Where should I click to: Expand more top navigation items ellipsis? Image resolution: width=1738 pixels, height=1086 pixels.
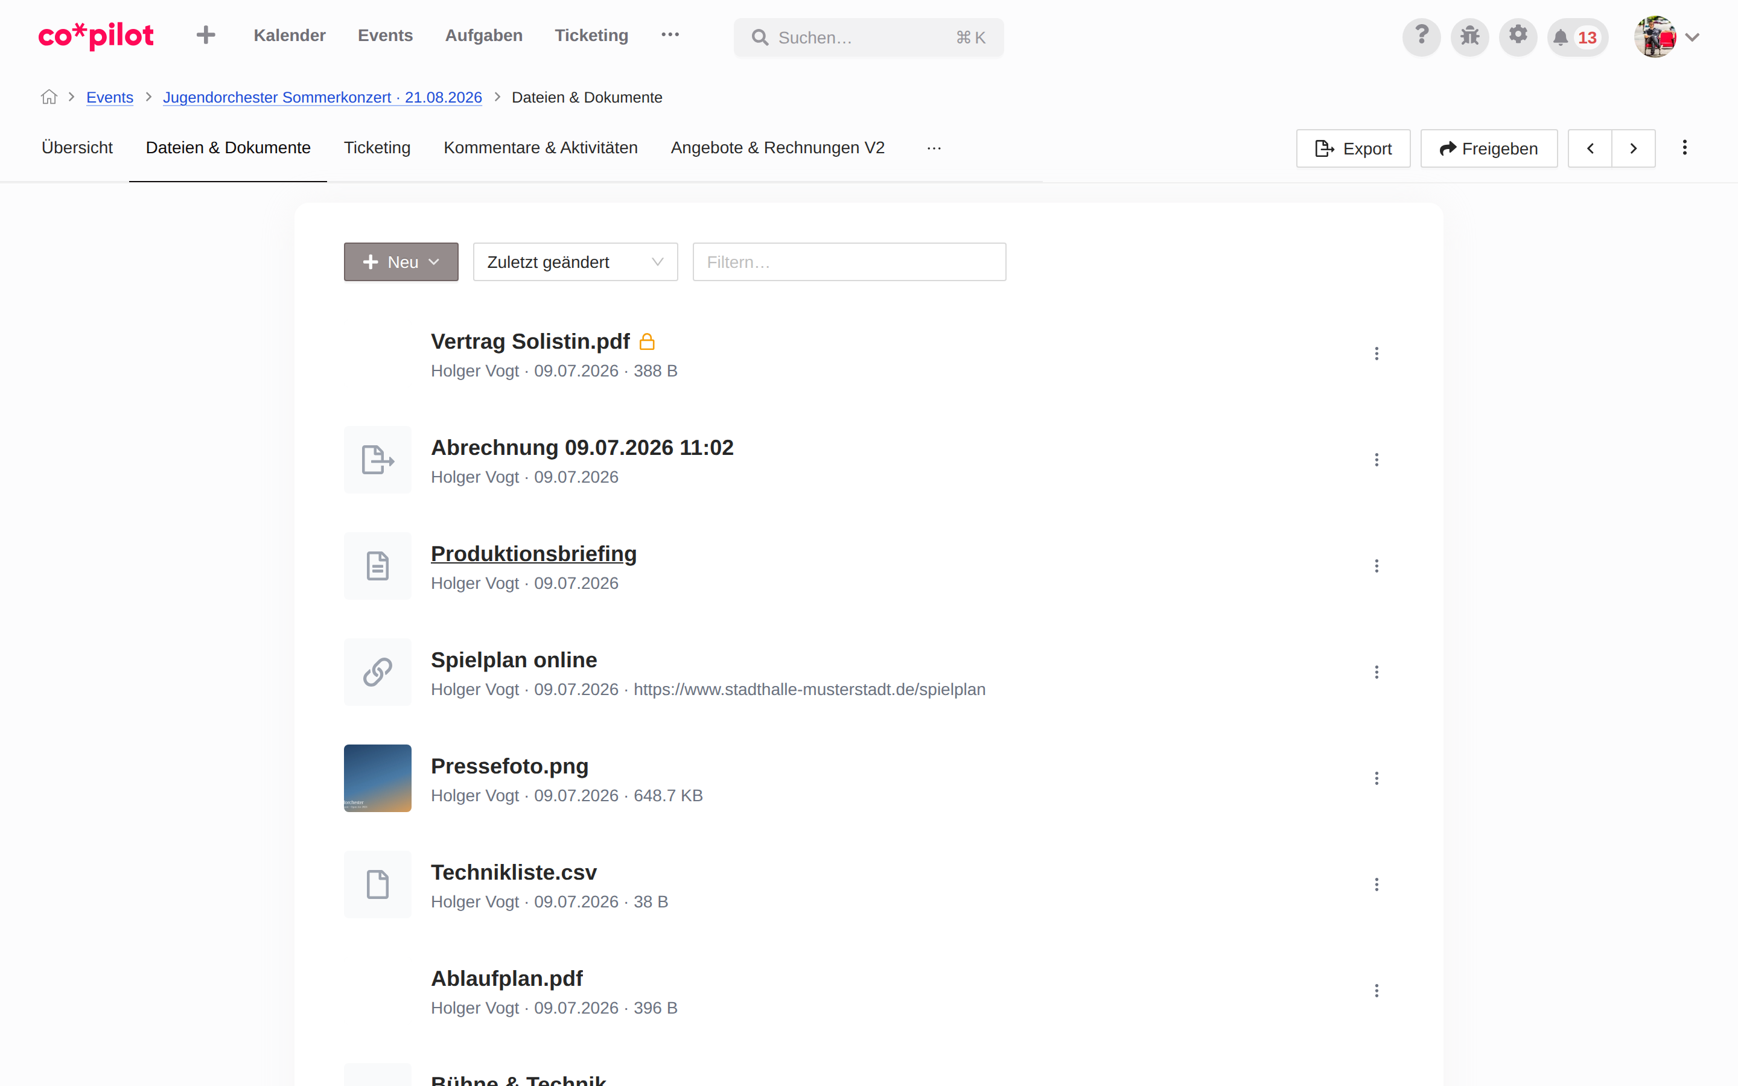tap(670, 34)
